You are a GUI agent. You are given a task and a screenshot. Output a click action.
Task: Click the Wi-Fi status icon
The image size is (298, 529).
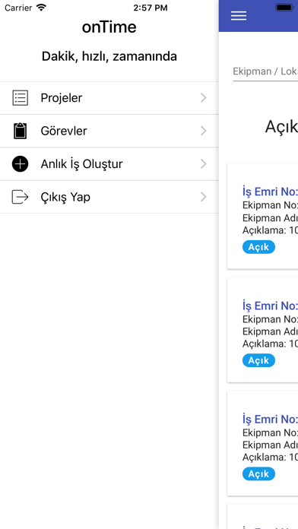coord(41,8)
